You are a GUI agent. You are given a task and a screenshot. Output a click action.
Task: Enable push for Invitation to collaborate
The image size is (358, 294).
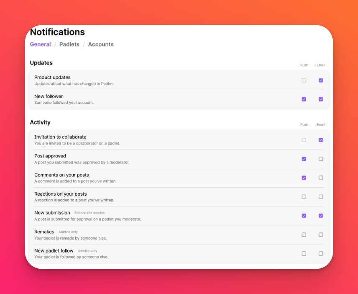click(304, 140)
